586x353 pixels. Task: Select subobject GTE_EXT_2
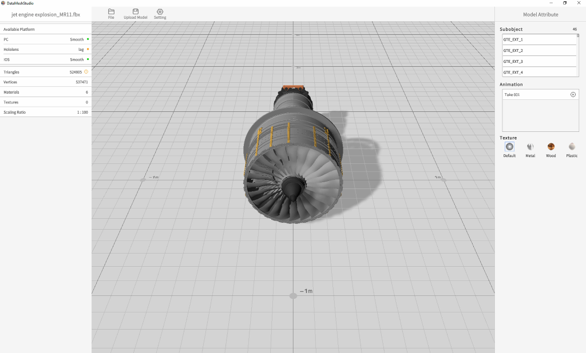(x=539, y=50)
